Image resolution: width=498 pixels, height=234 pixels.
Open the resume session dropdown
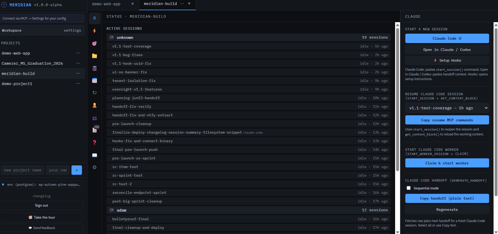tap(447, 108)
